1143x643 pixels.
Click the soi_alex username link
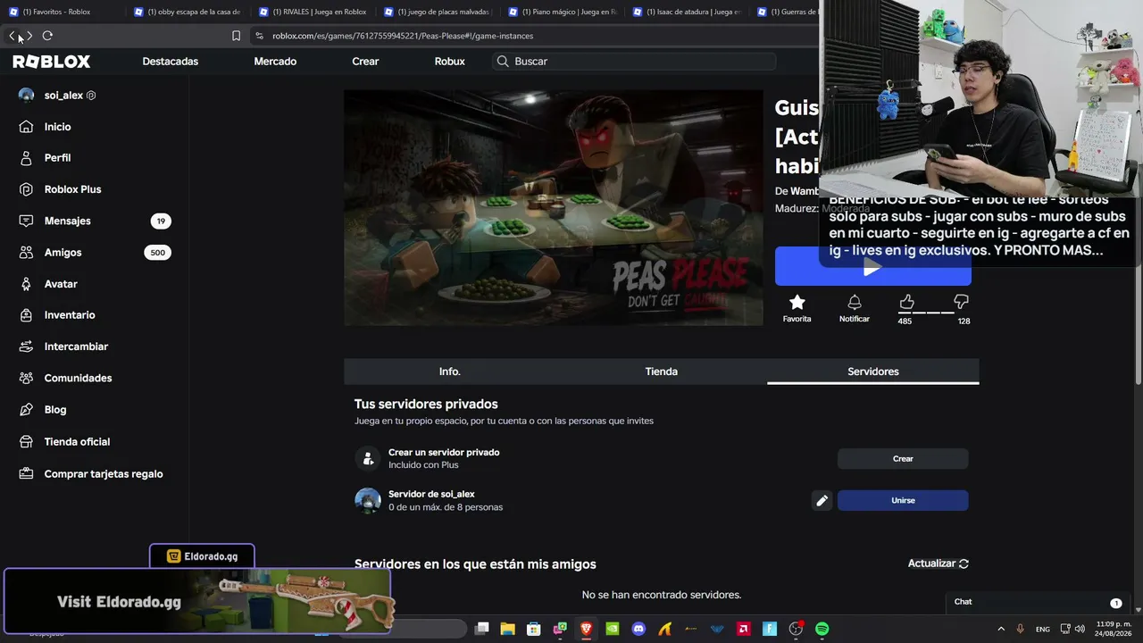click(x=63, y=96)
